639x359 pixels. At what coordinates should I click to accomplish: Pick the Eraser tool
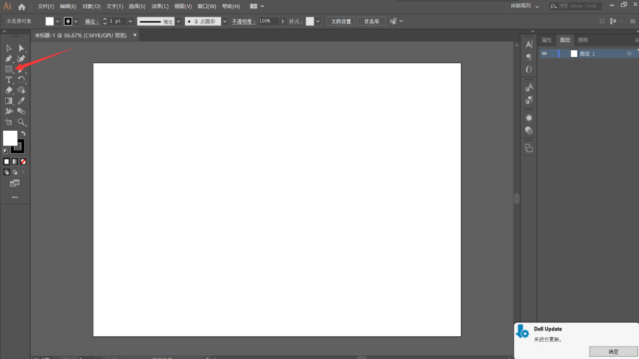click(8, 90)
